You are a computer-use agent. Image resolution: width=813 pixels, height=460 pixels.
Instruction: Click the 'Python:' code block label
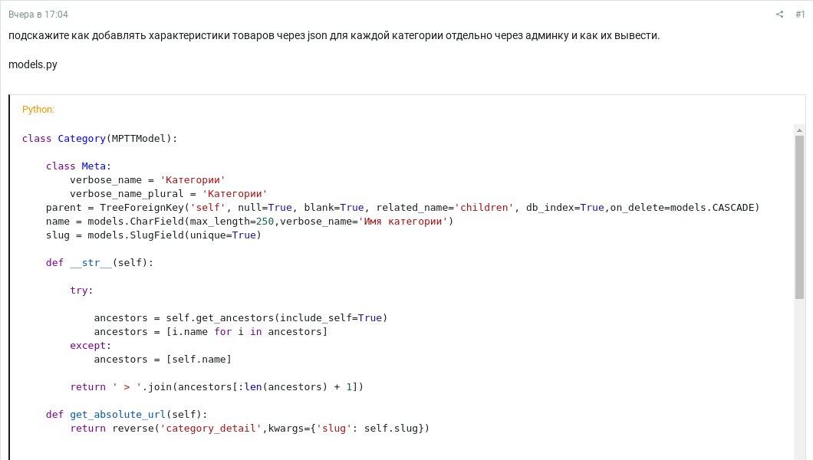(38, 110)
